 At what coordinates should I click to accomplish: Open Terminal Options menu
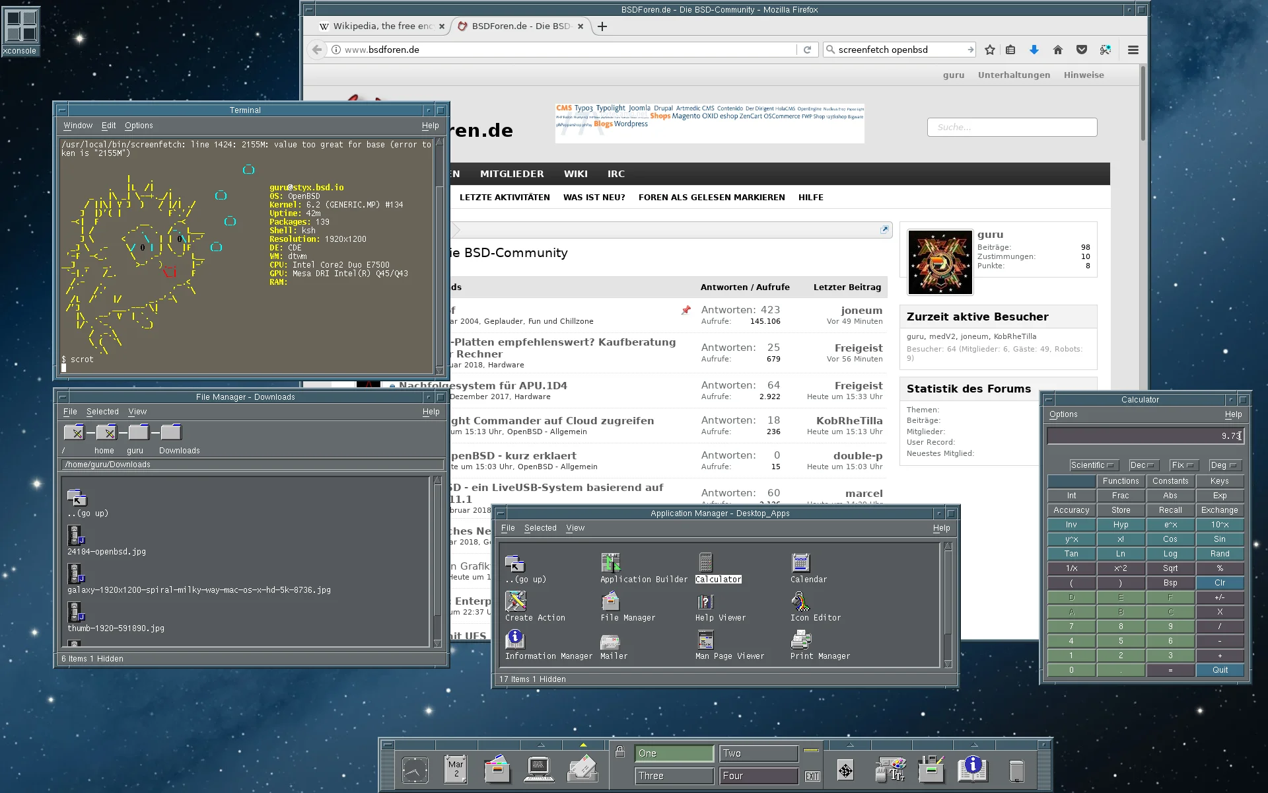tap(139, 126)
